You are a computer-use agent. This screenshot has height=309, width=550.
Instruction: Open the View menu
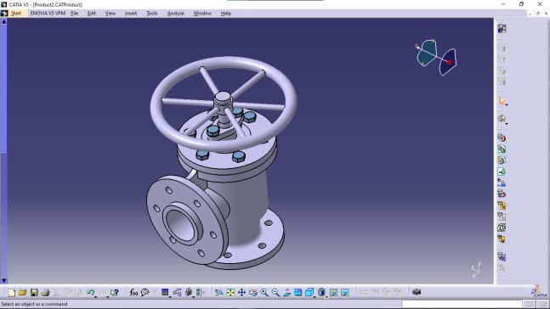111,14
